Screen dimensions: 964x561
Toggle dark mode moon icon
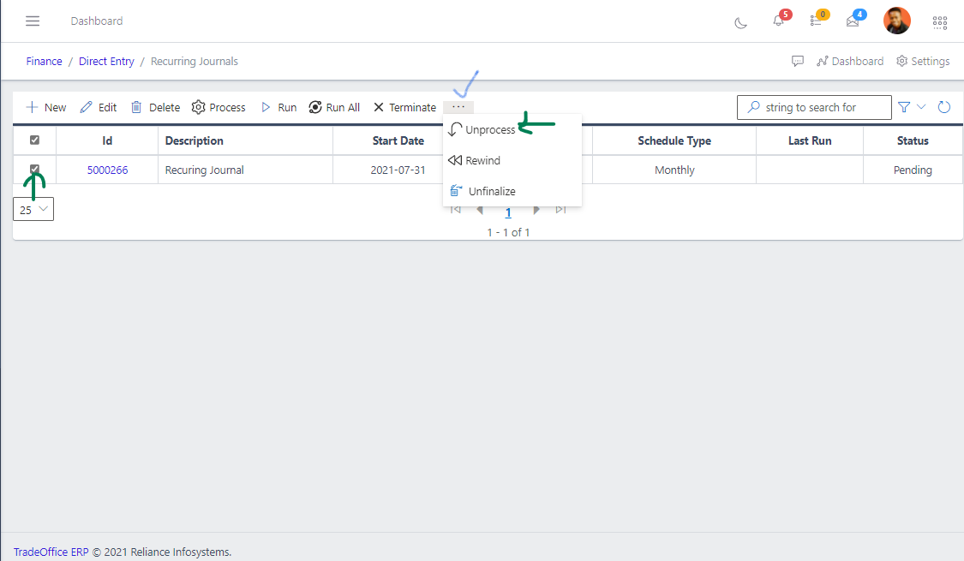click(741, 22)
